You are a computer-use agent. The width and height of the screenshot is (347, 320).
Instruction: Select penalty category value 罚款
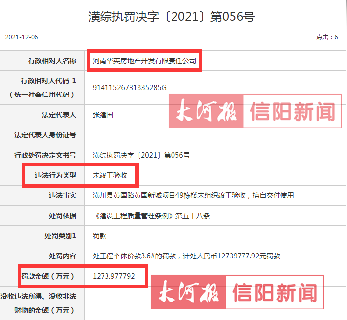click(100, 236)
